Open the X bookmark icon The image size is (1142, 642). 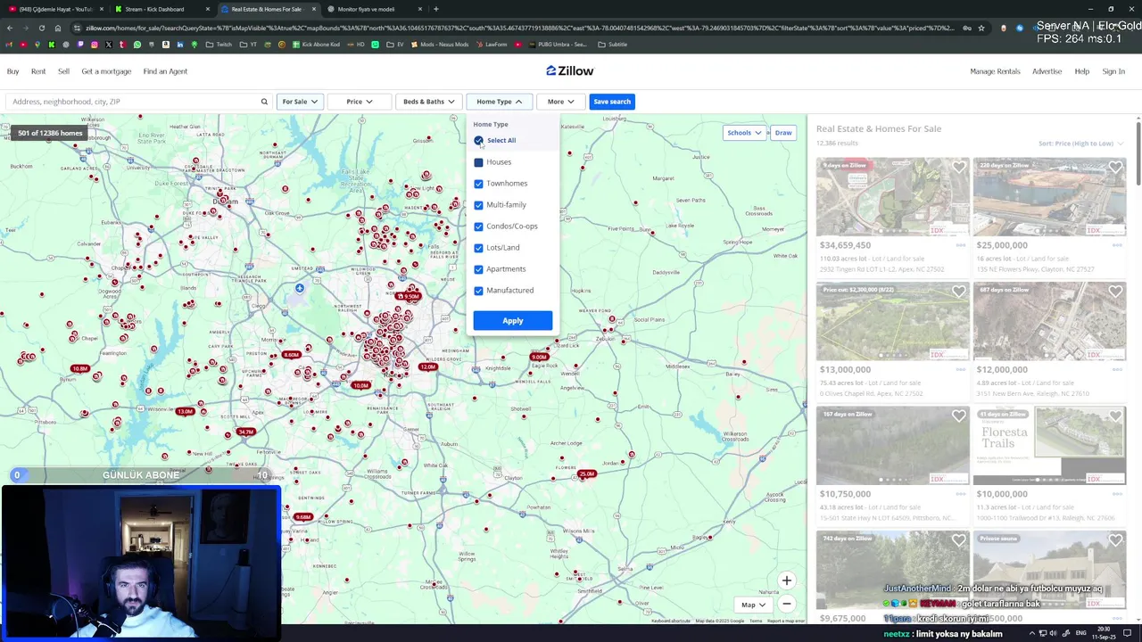tap(108, 45)
